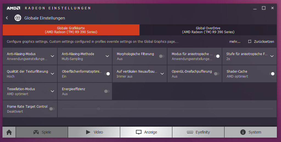281x142 pixels.
Task: Expand Anti-Aliasing-Methode dropdown
Action: [107, 56]
